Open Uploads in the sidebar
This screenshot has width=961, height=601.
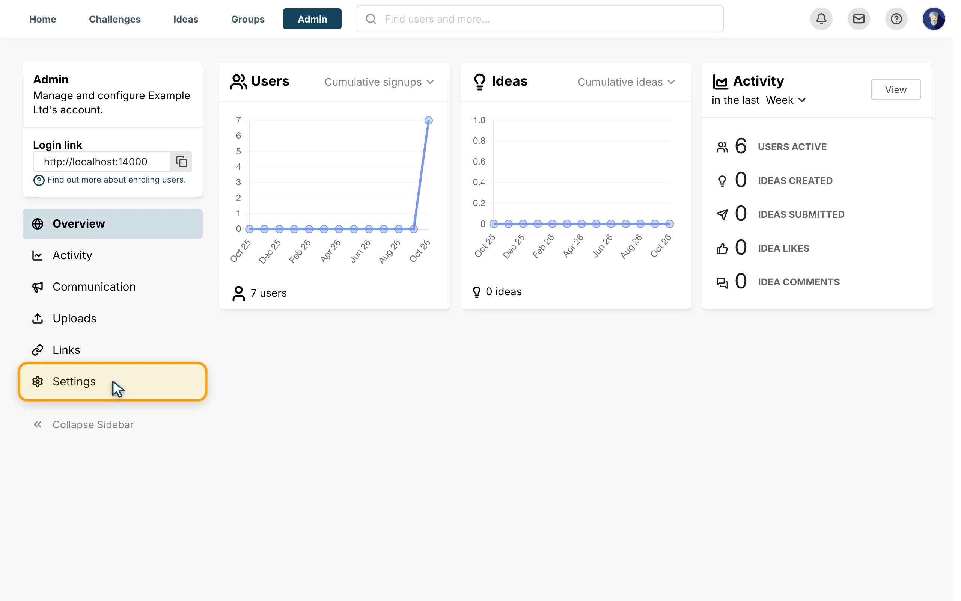112,319
